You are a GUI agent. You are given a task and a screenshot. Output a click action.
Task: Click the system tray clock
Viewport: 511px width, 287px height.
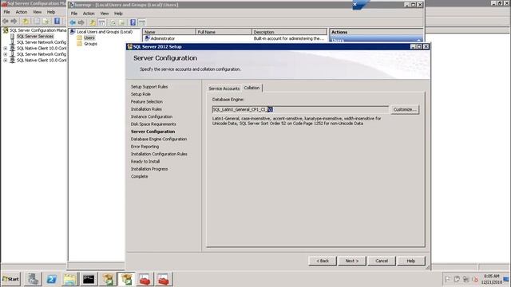492,279
